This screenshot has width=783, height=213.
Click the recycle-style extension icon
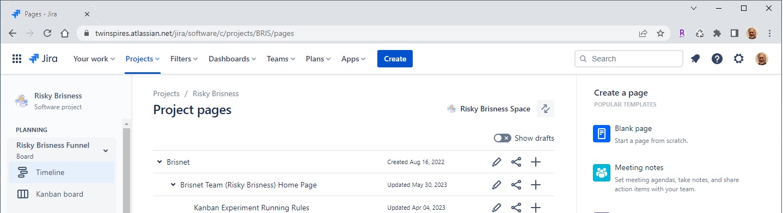[700, 33]
